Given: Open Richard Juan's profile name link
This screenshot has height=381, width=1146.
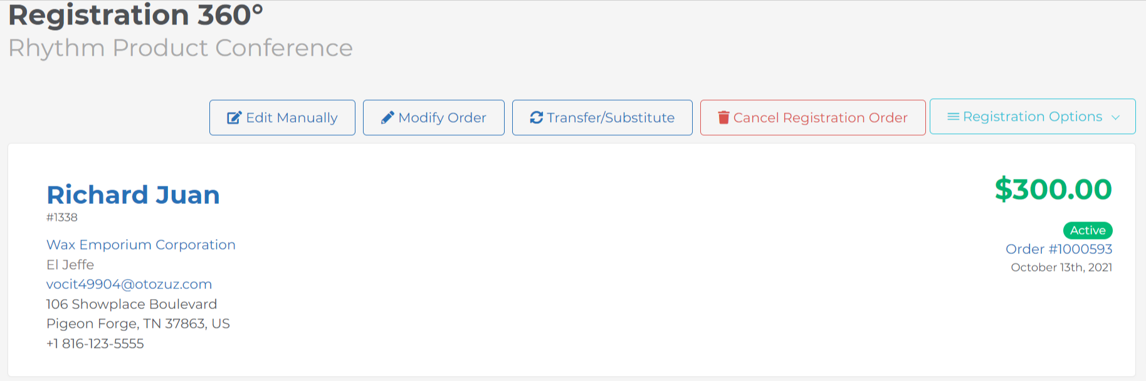Looking at the screenshot, I should point(133,195).
